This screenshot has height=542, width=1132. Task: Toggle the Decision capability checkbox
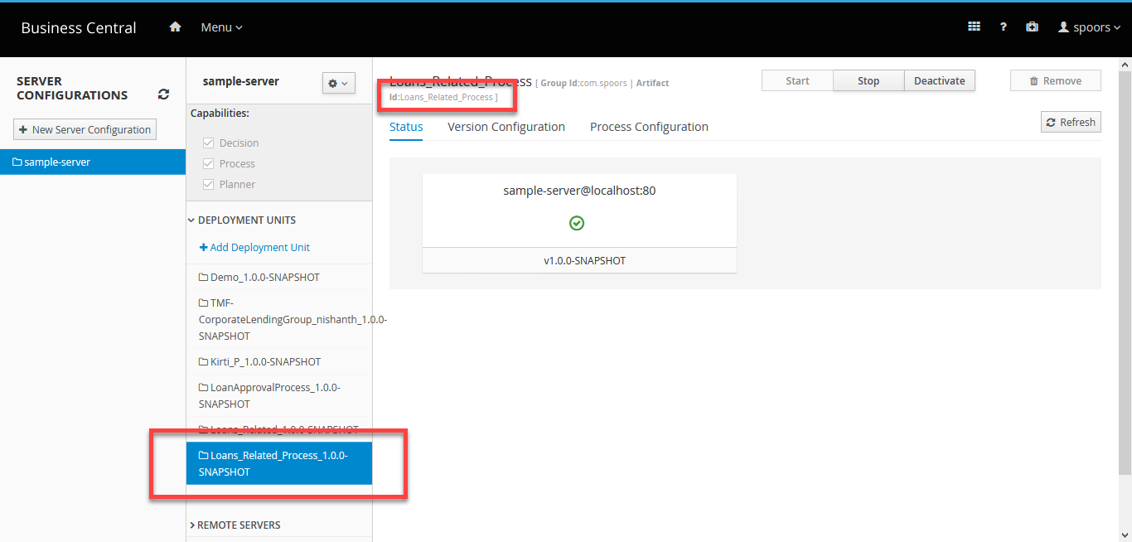pyautogui.click(x=209, y=143)
